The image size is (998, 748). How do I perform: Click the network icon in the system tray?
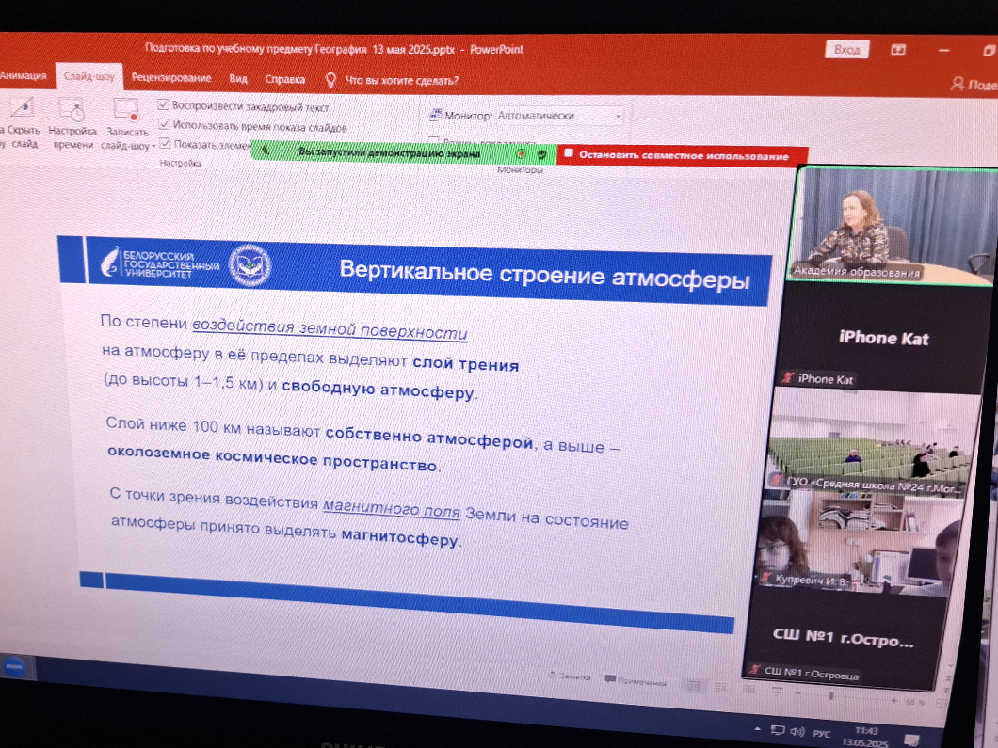tap(778, 730)
